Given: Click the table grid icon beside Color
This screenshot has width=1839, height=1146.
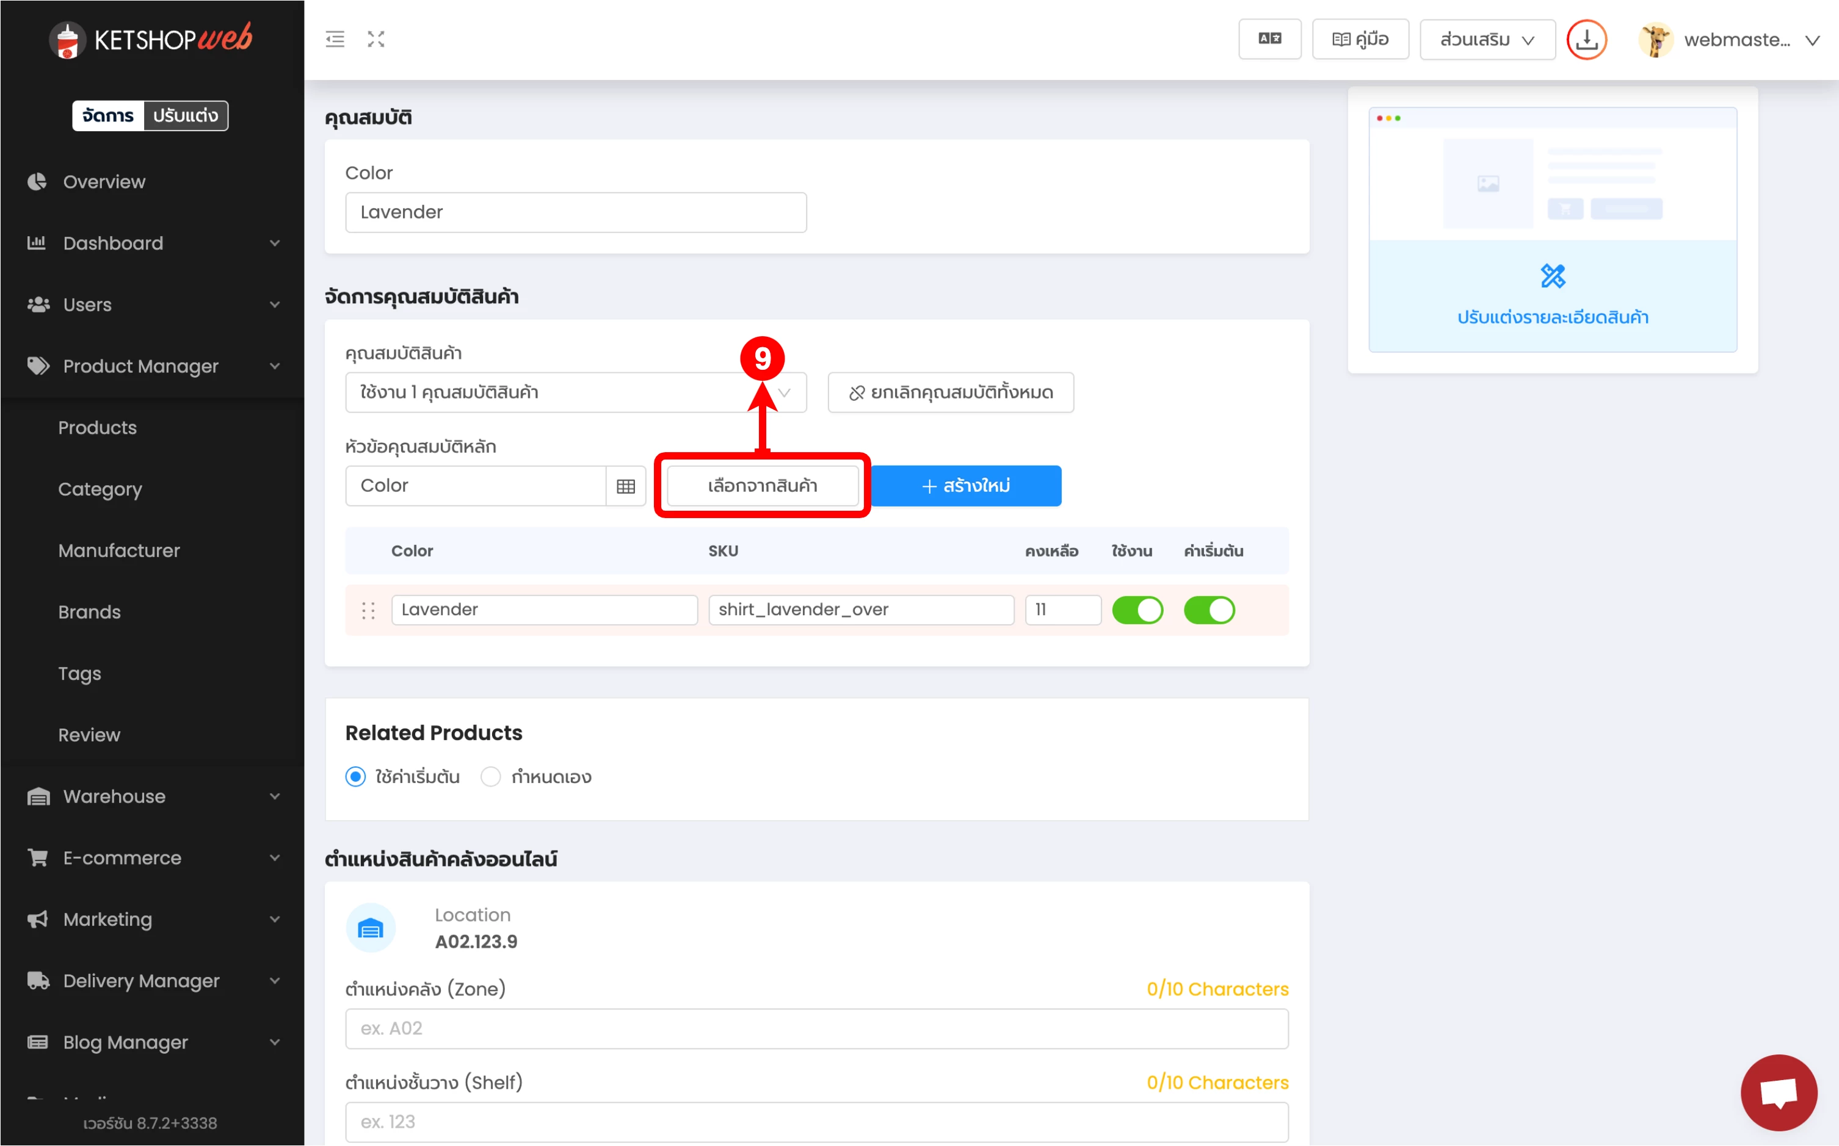Looking at the screenshot, I should 626,486.
